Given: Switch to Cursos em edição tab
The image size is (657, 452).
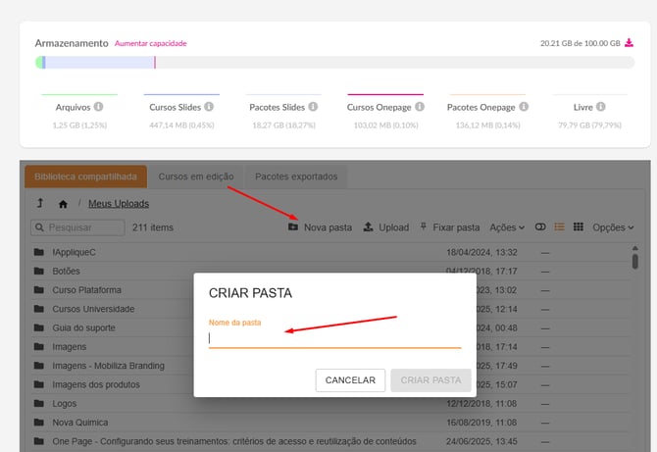Looking at the screenshot, I should [196, 176].
